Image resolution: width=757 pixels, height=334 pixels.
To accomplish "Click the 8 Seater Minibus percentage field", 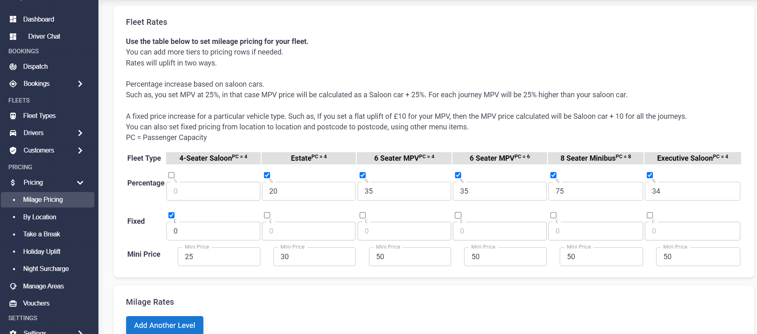I will tap(596, 191).
